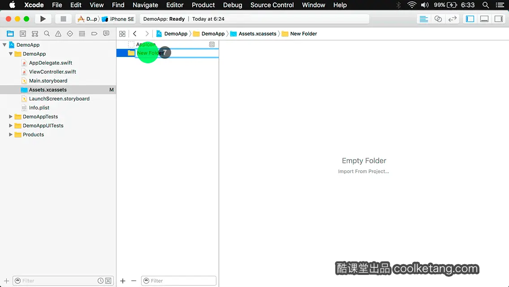Open the related items grid menu
Image resolution: width=509 pixels, height=287 pixels.
pos(122,34)
